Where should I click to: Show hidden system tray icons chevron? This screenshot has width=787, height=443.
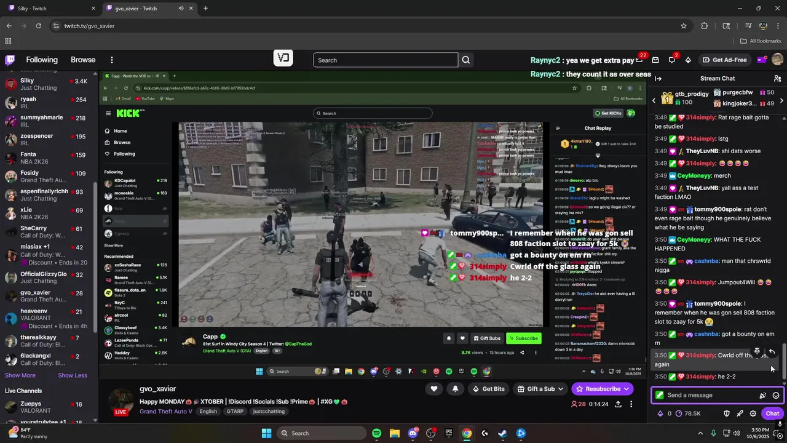(x=700, y=433)
